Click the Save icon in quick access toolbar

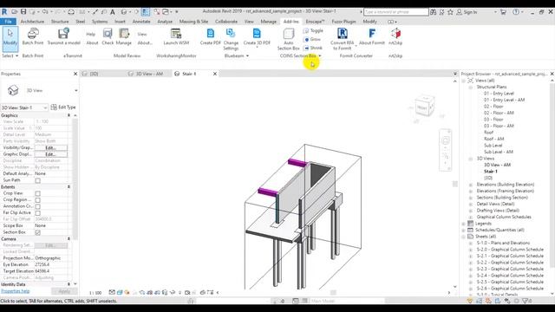click(x=23, y=11)
